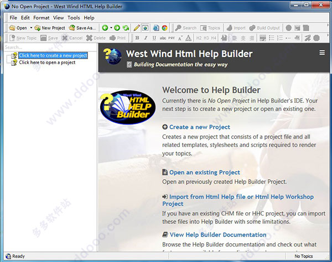Select 'Click here to open a project'
The image size is (332, 262).
tap(47, 62)
